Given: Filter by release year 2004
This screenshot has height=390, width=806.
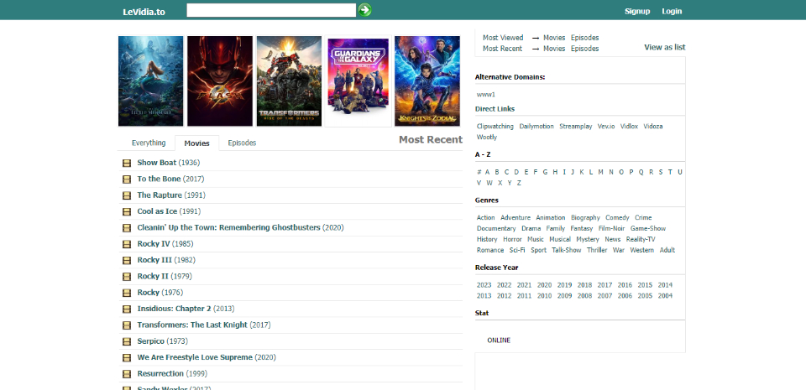Looking at the screenshot, I should point(665,295).
